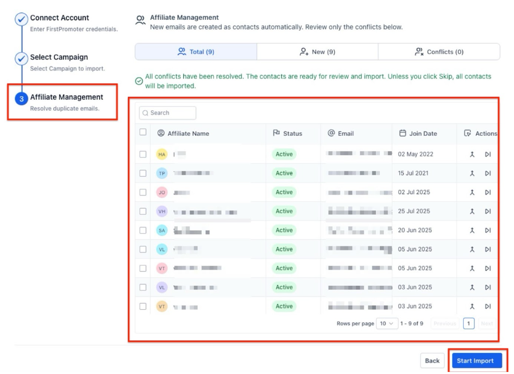
Task: Go to the Select Campaign step
Action: [x=58, y=57]
